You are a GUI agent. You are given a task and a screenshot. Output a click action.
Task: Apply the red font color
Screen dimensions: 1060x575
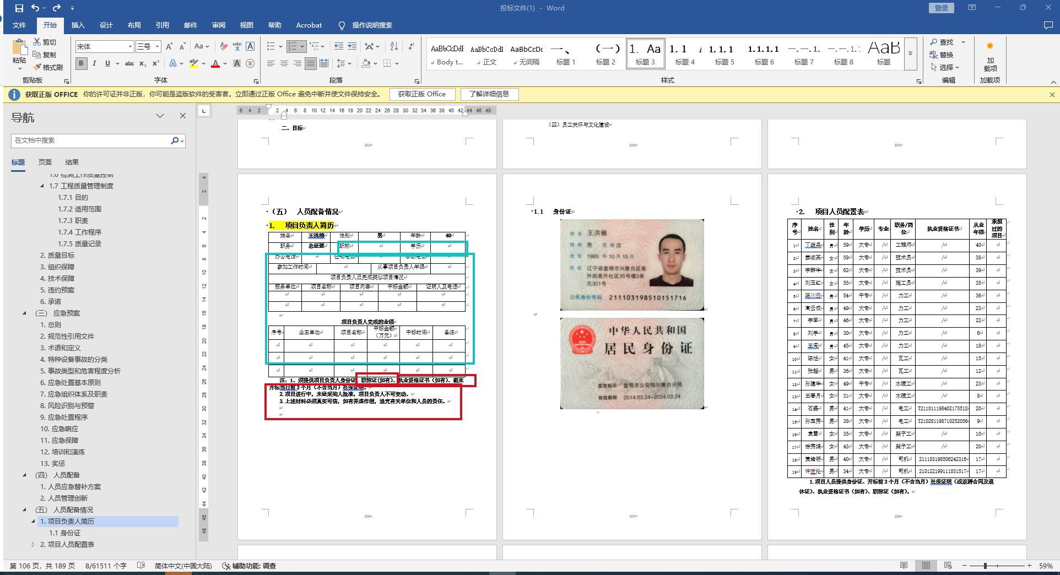pyautogui.click(x=215, y=63)
